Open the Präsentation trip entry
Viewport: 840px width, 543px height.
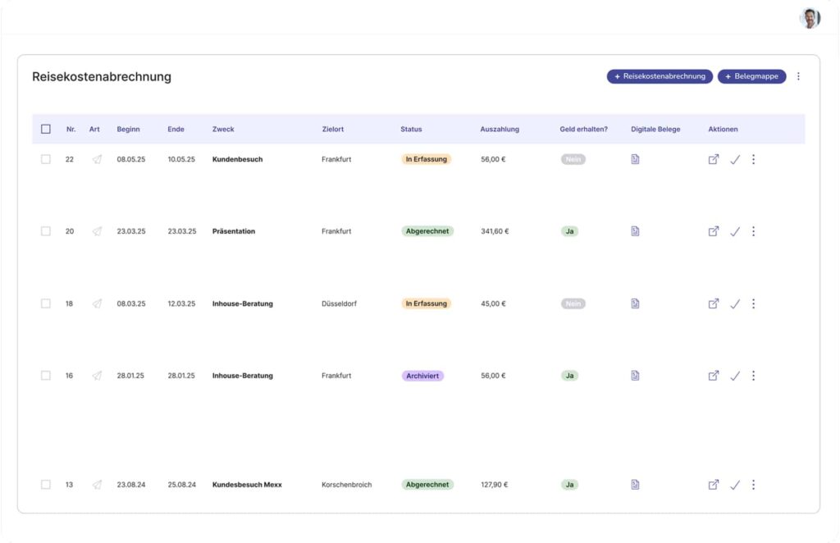tap(234, 231)
